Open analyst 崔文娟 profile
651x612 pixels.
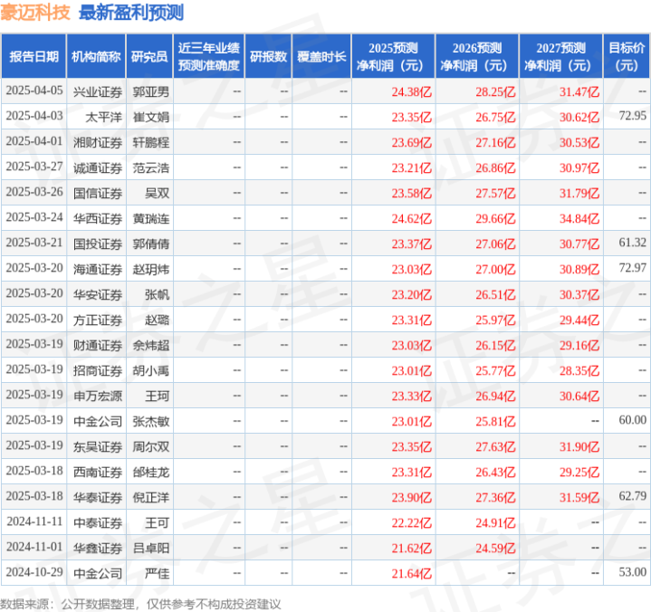coord(150,117)
